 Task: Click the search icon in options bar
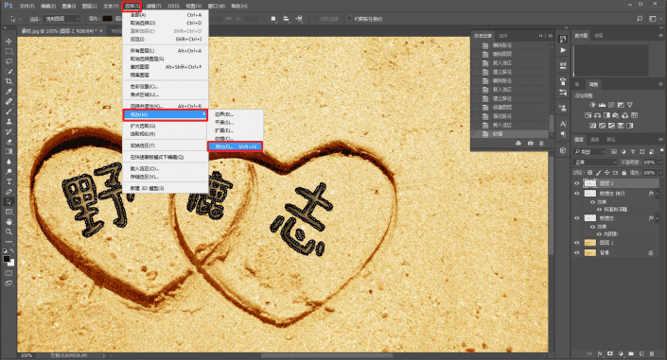640,19
